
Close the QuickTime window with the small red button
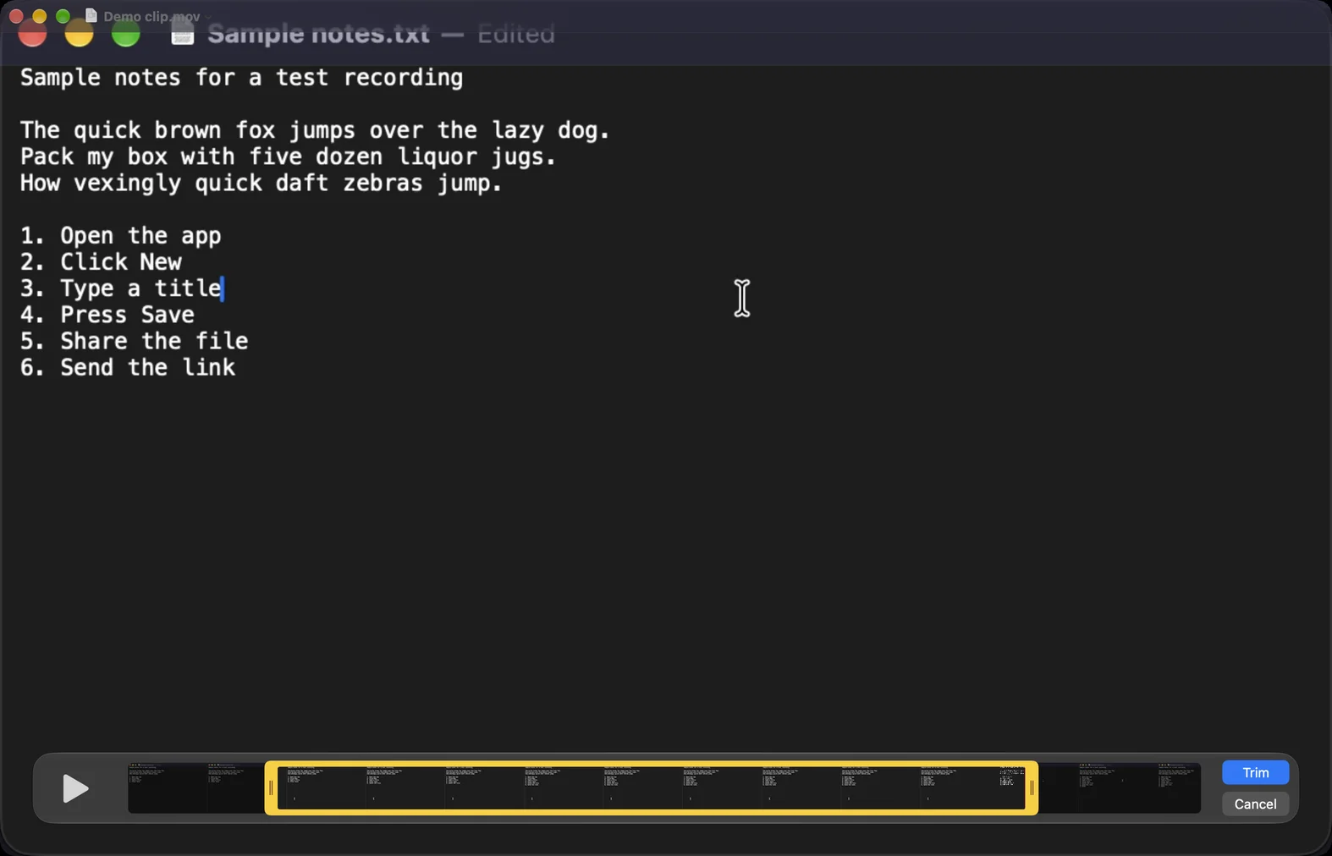(16, 16)
